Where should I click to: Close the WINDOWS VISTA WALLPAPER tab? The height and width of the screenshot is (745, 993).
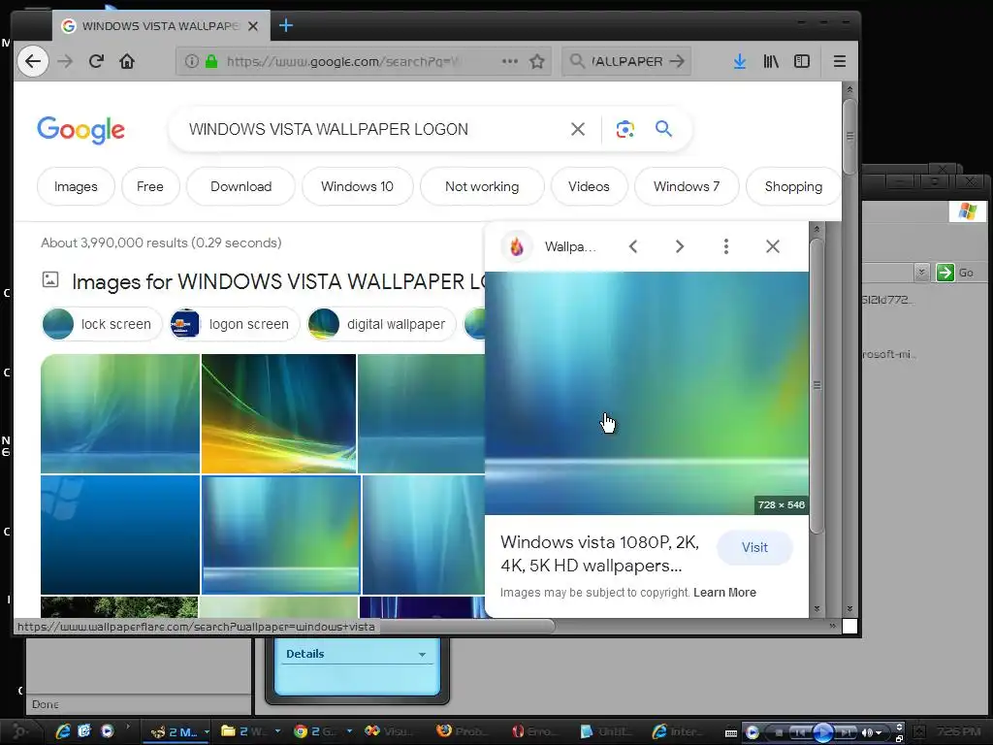[253, 26]
